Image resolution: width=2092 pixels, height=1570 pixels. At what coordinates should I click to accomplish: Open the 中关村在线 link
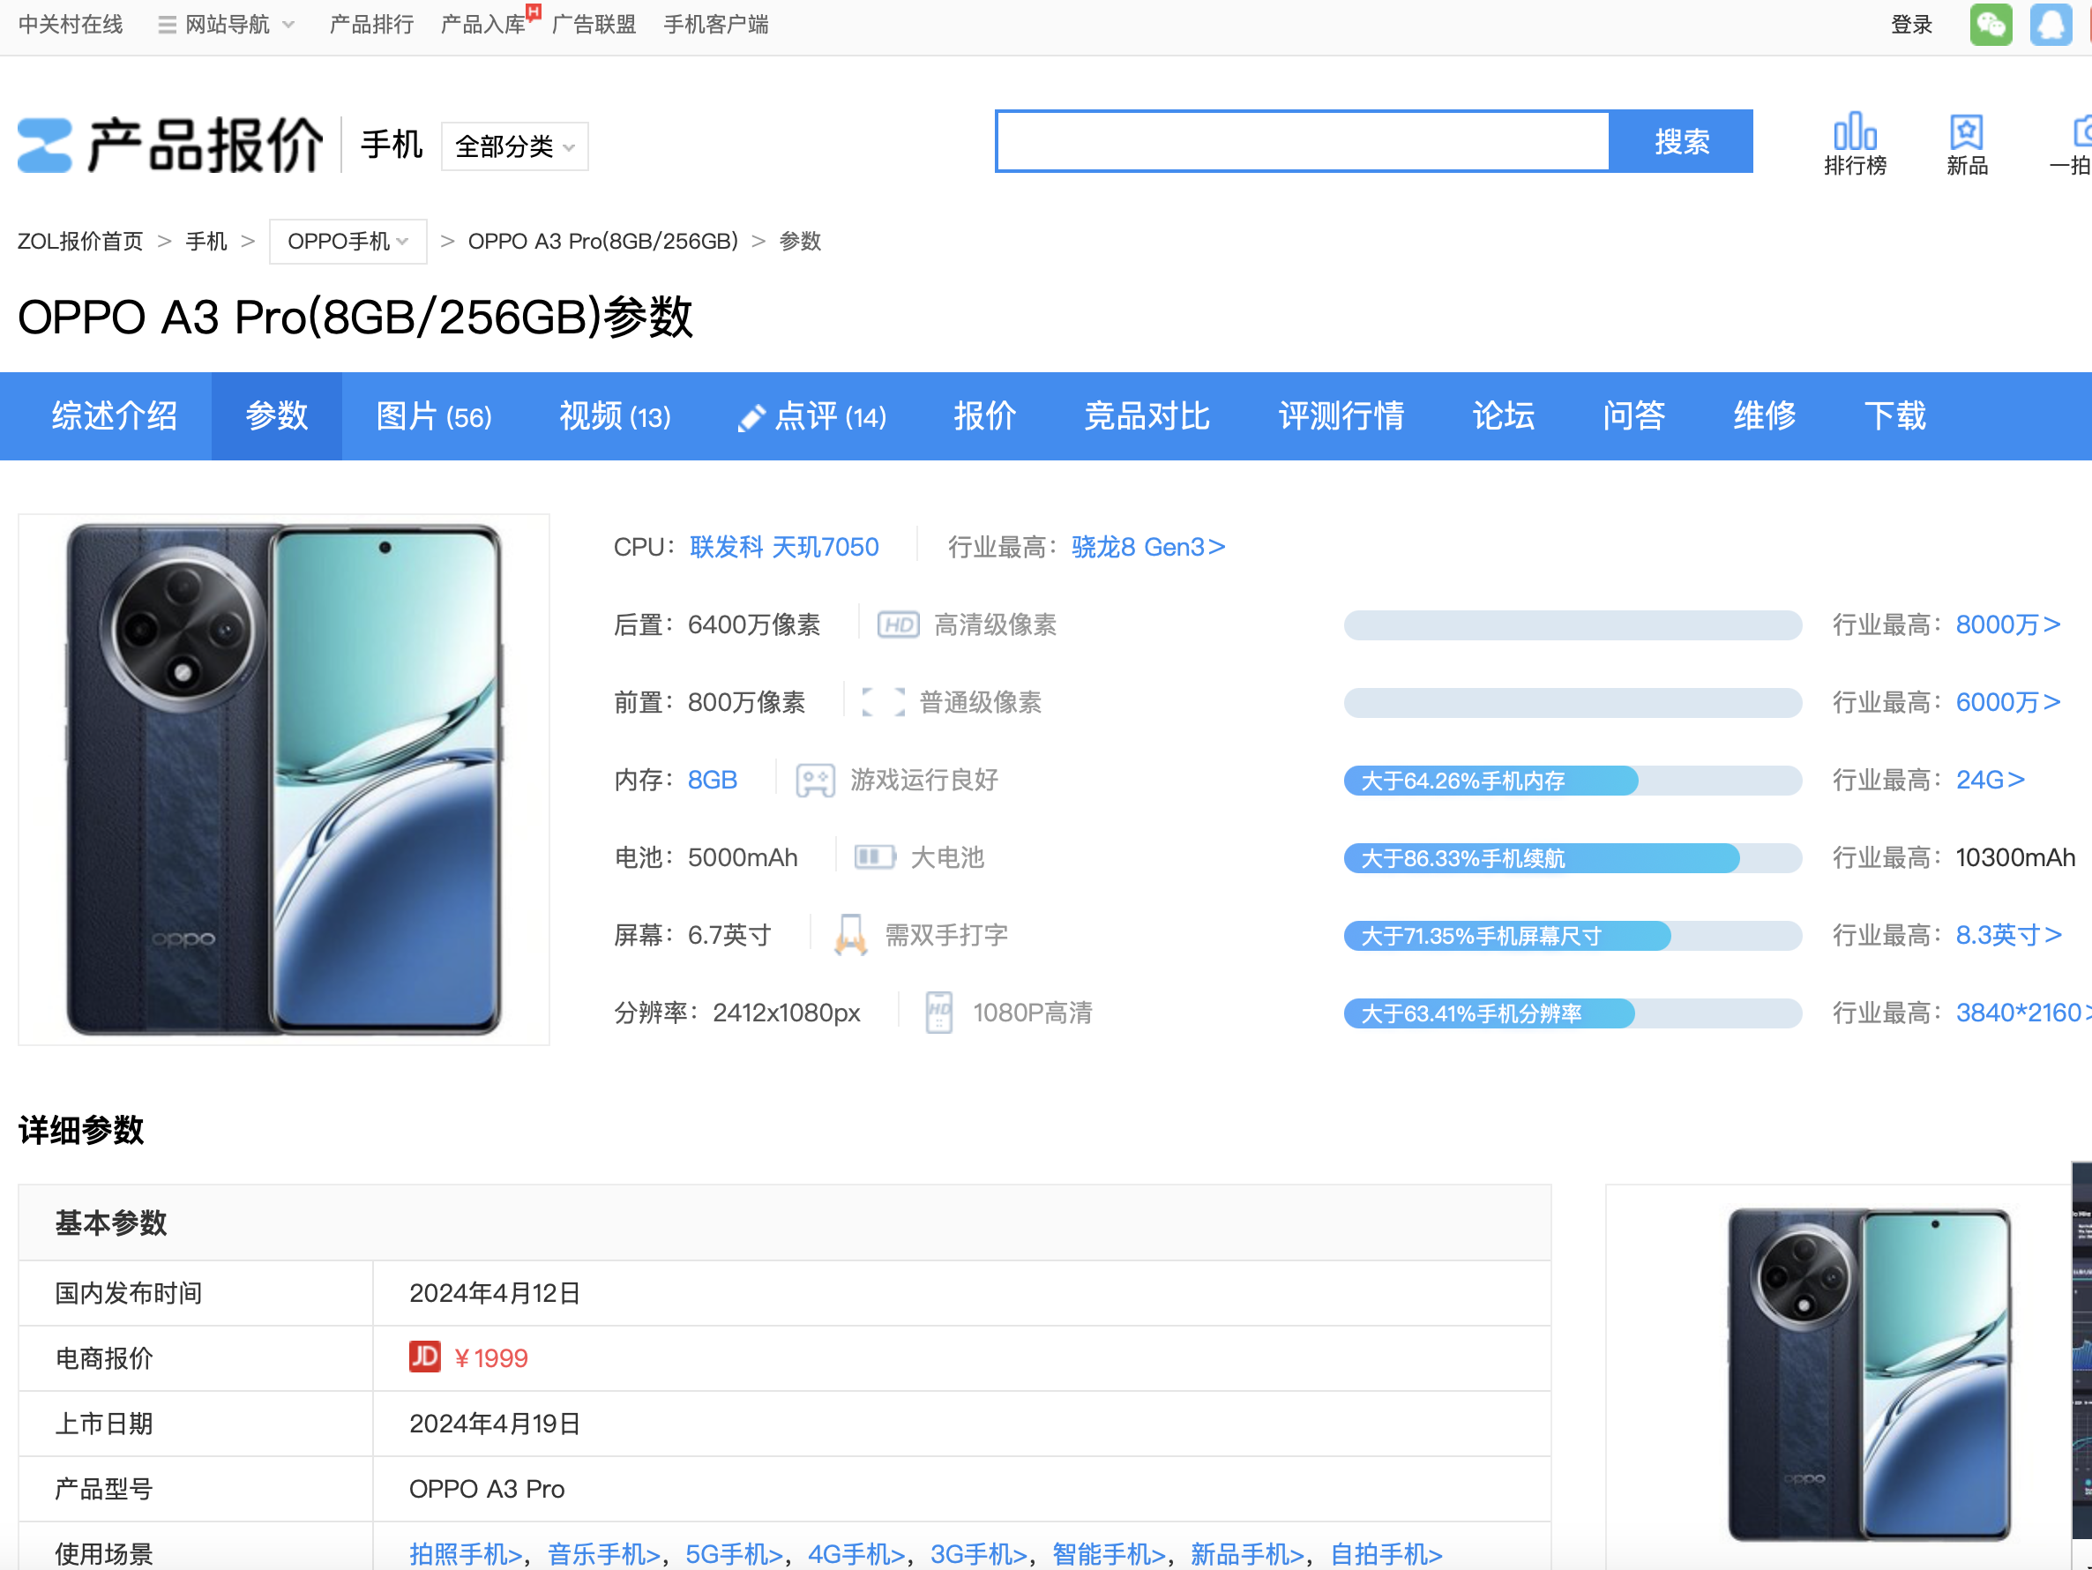pyautogui.click(x=71, y=25)
